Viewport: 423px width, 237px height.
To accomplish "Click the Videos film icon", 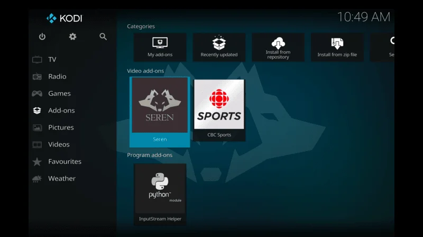I will pos(37,144).
